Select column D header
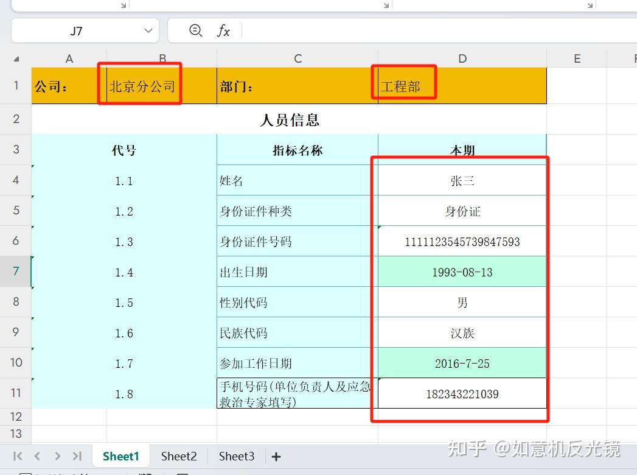The image size is (637, 475). (462, 58)
